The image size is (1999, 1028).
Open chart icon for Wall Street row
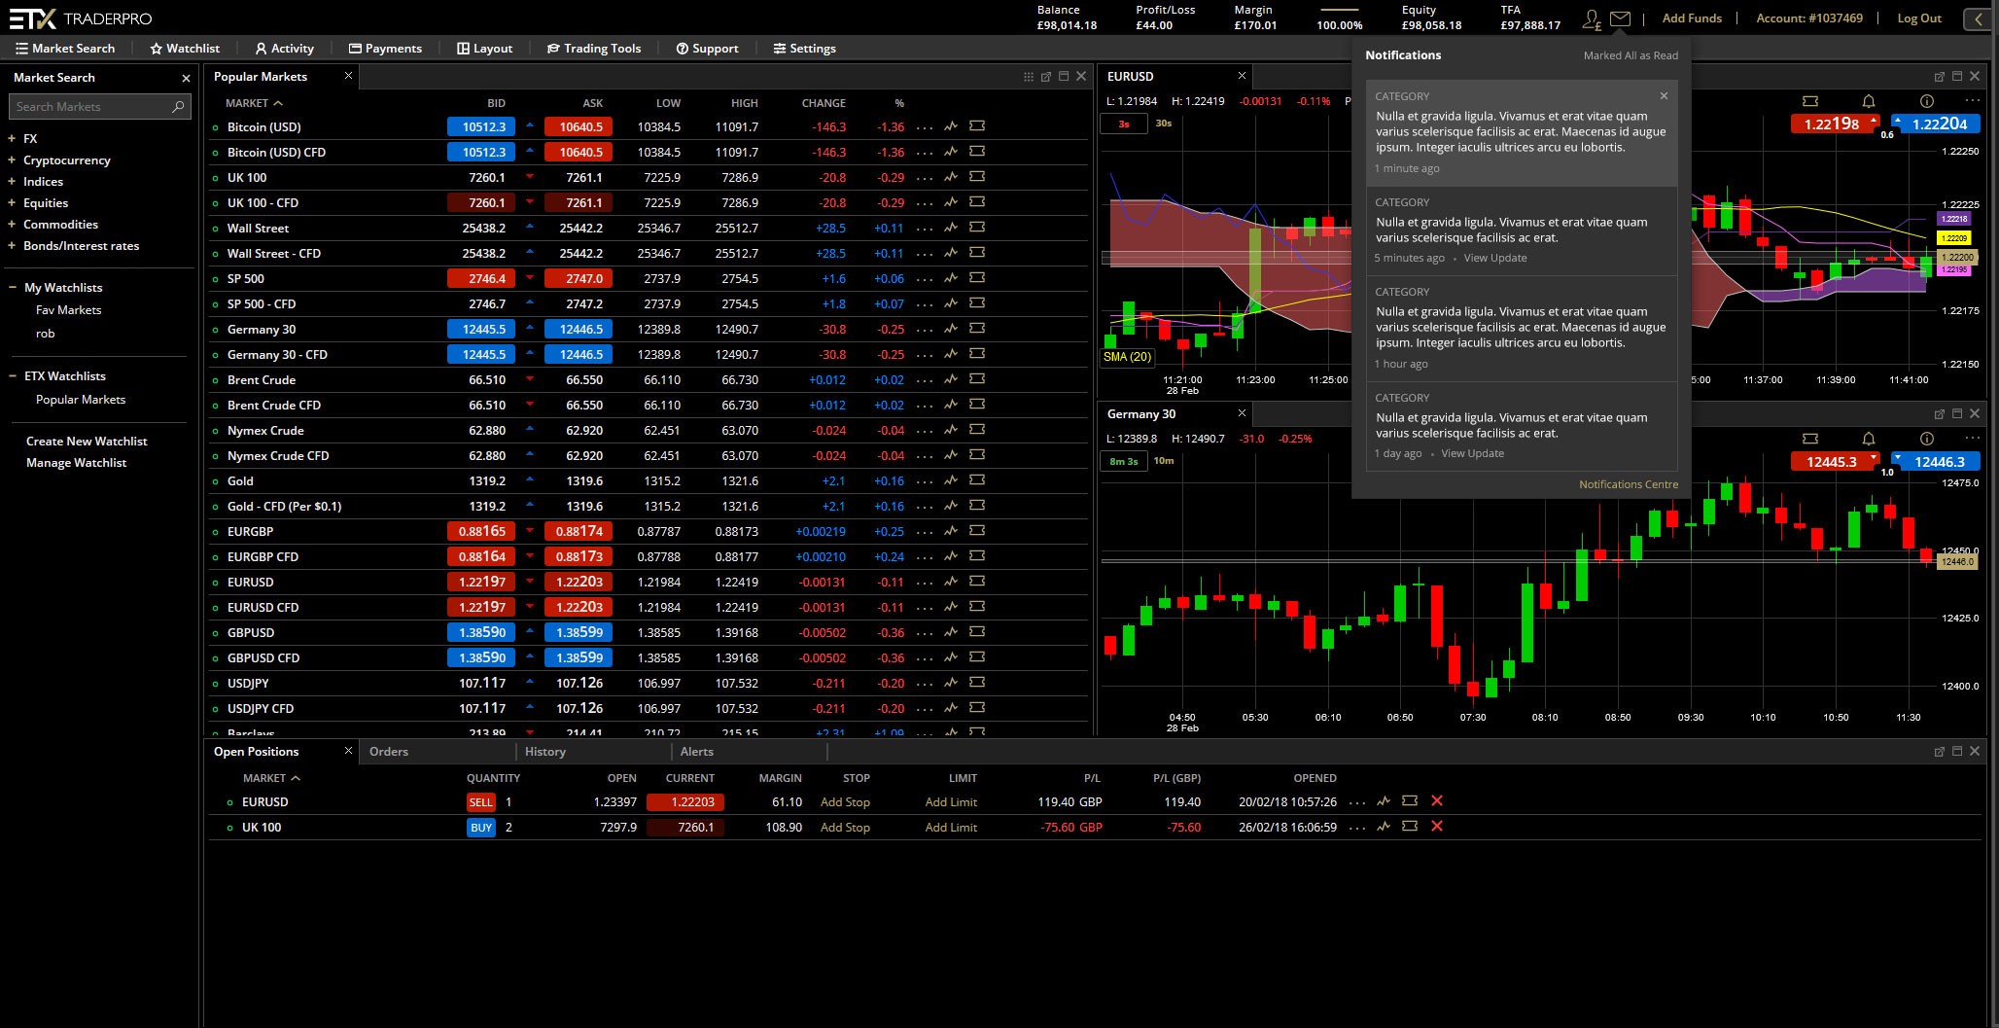pyautogui.click(x=951, y=228)
